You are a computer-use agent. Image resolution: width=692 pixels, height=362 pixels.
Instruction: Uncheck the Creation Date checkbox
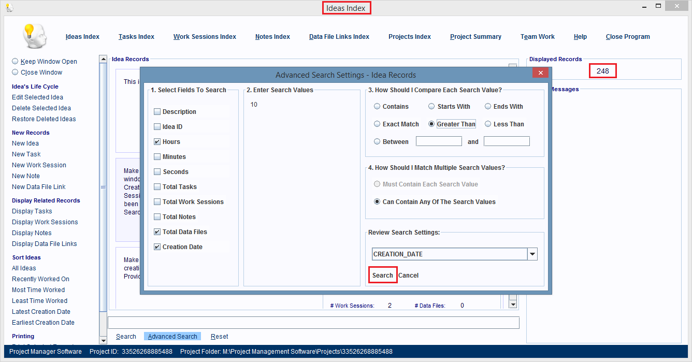coord(157,247)
